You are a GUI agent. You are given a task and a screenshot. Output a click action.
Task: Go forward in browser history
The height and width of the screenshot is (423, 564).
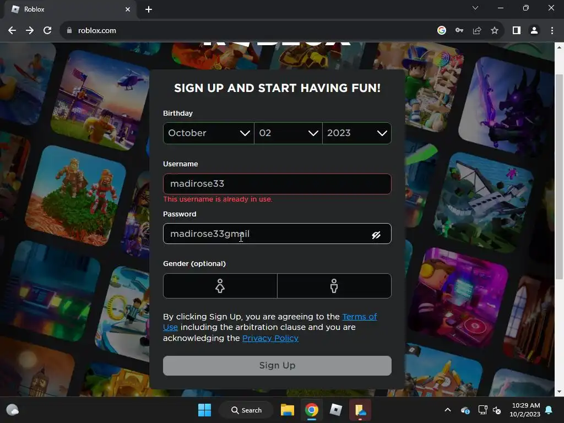[30, 31]
